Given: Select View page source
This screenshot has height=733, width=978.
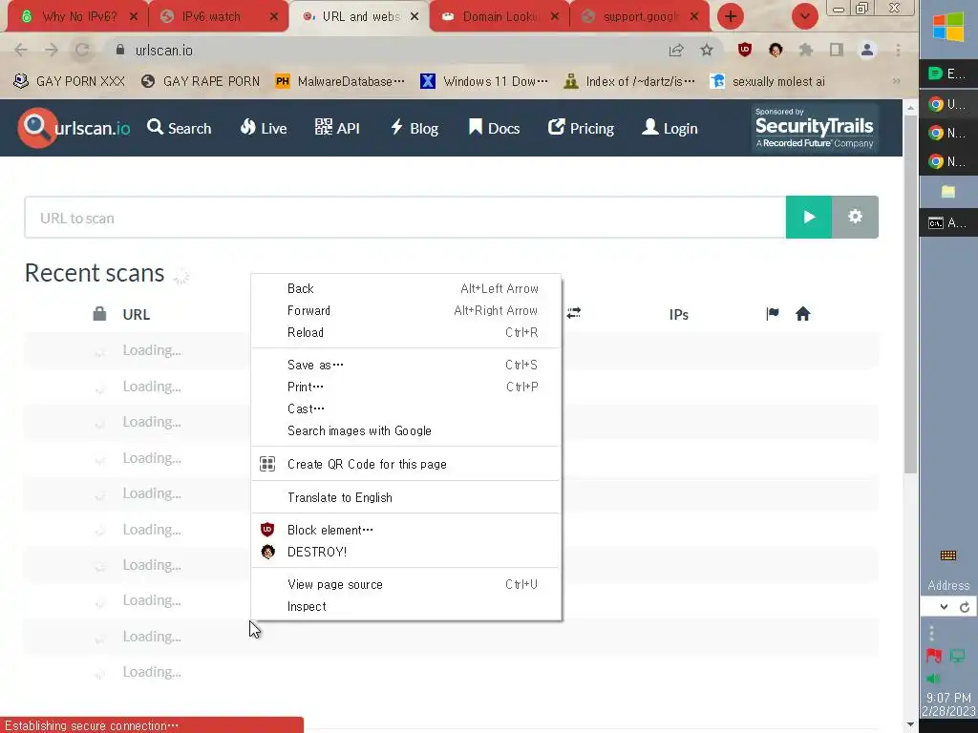Looking at the screenshot, I should pyautogui.click(x=406, y=584).
